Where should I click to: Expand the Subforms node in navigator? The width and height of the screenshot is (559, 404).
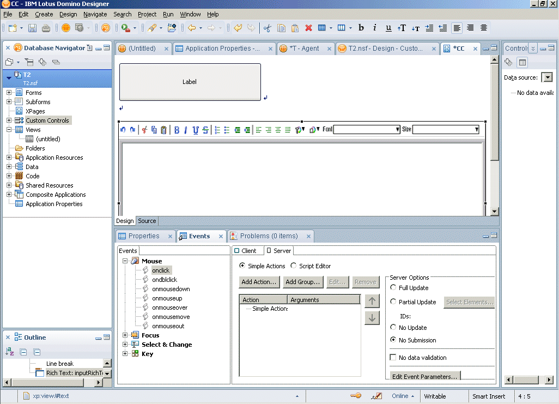click(9, 102)
